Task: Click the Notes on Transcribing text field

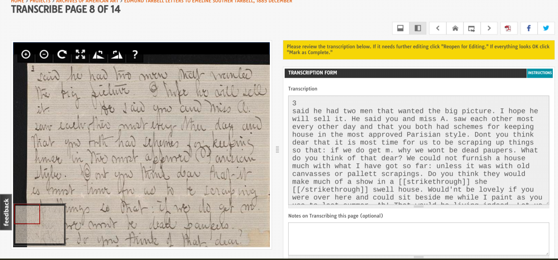Action: pos(418,239)
